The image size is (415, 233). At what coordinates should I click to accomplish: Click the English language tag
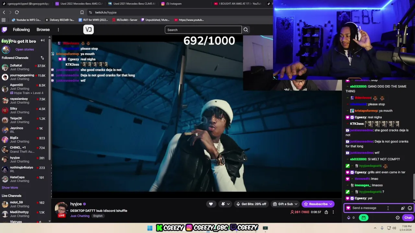tap(98, 216)
